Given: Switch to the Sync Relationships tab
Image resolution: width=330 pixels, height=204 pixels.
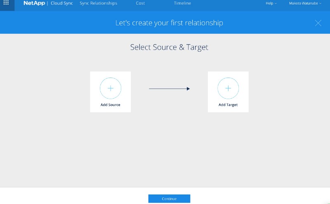Looking at the screenshot, I should click(x=98, y=3).
